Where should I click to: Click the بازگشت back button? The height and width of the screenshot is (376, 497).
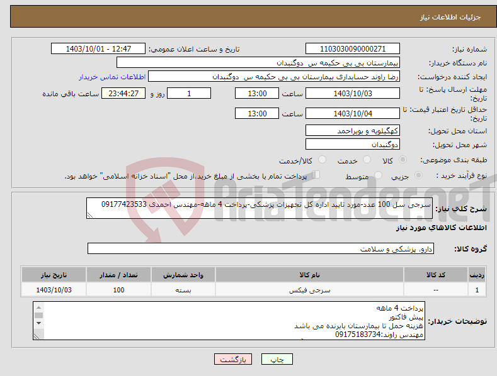pyautogui.click(x=233, y=359)
